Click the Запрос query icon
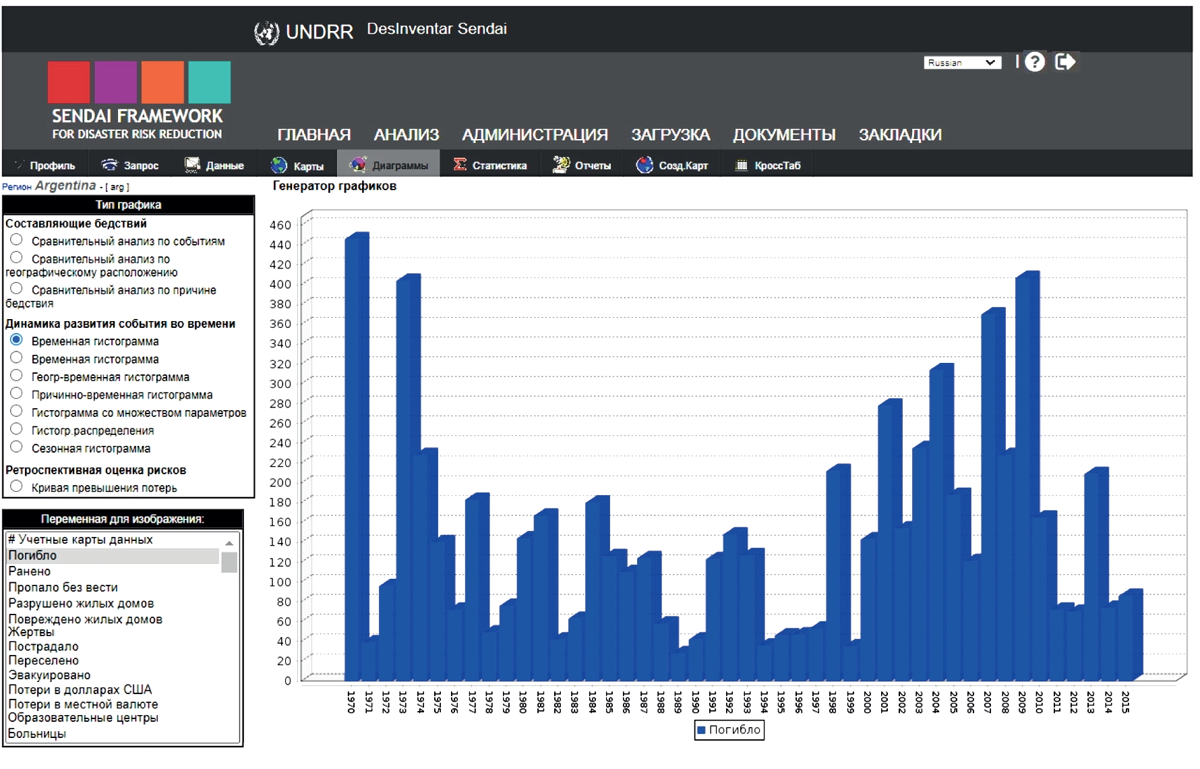Viewport: 1200px width, 769px height. [109, 165]
